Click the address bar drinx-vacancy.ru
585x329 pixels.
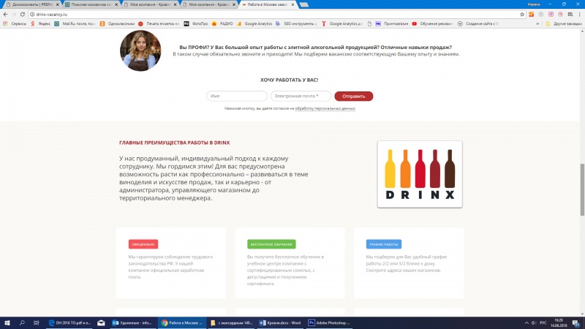[x=276, y=14]
